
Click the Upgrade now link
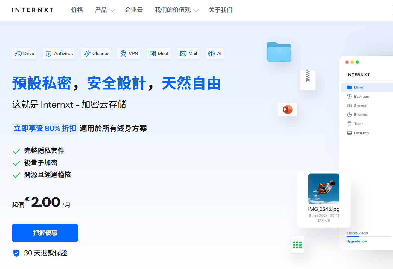[357, 241]
